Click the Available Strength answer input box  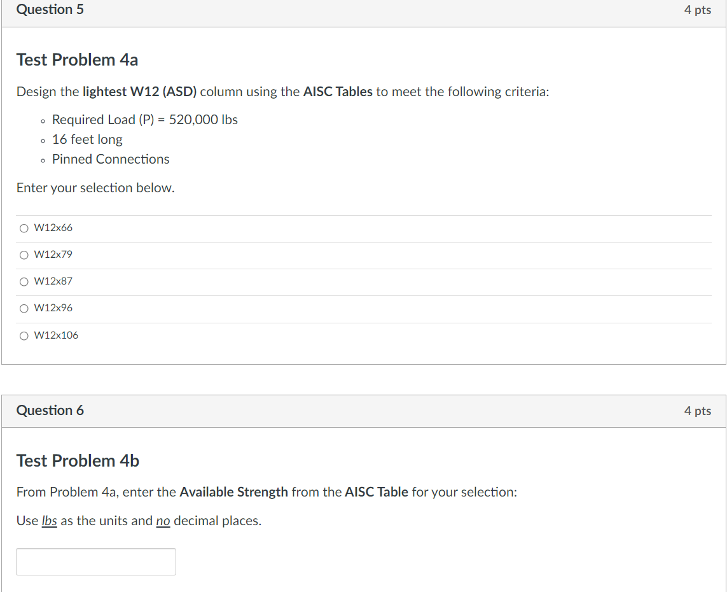click(96, 561)
